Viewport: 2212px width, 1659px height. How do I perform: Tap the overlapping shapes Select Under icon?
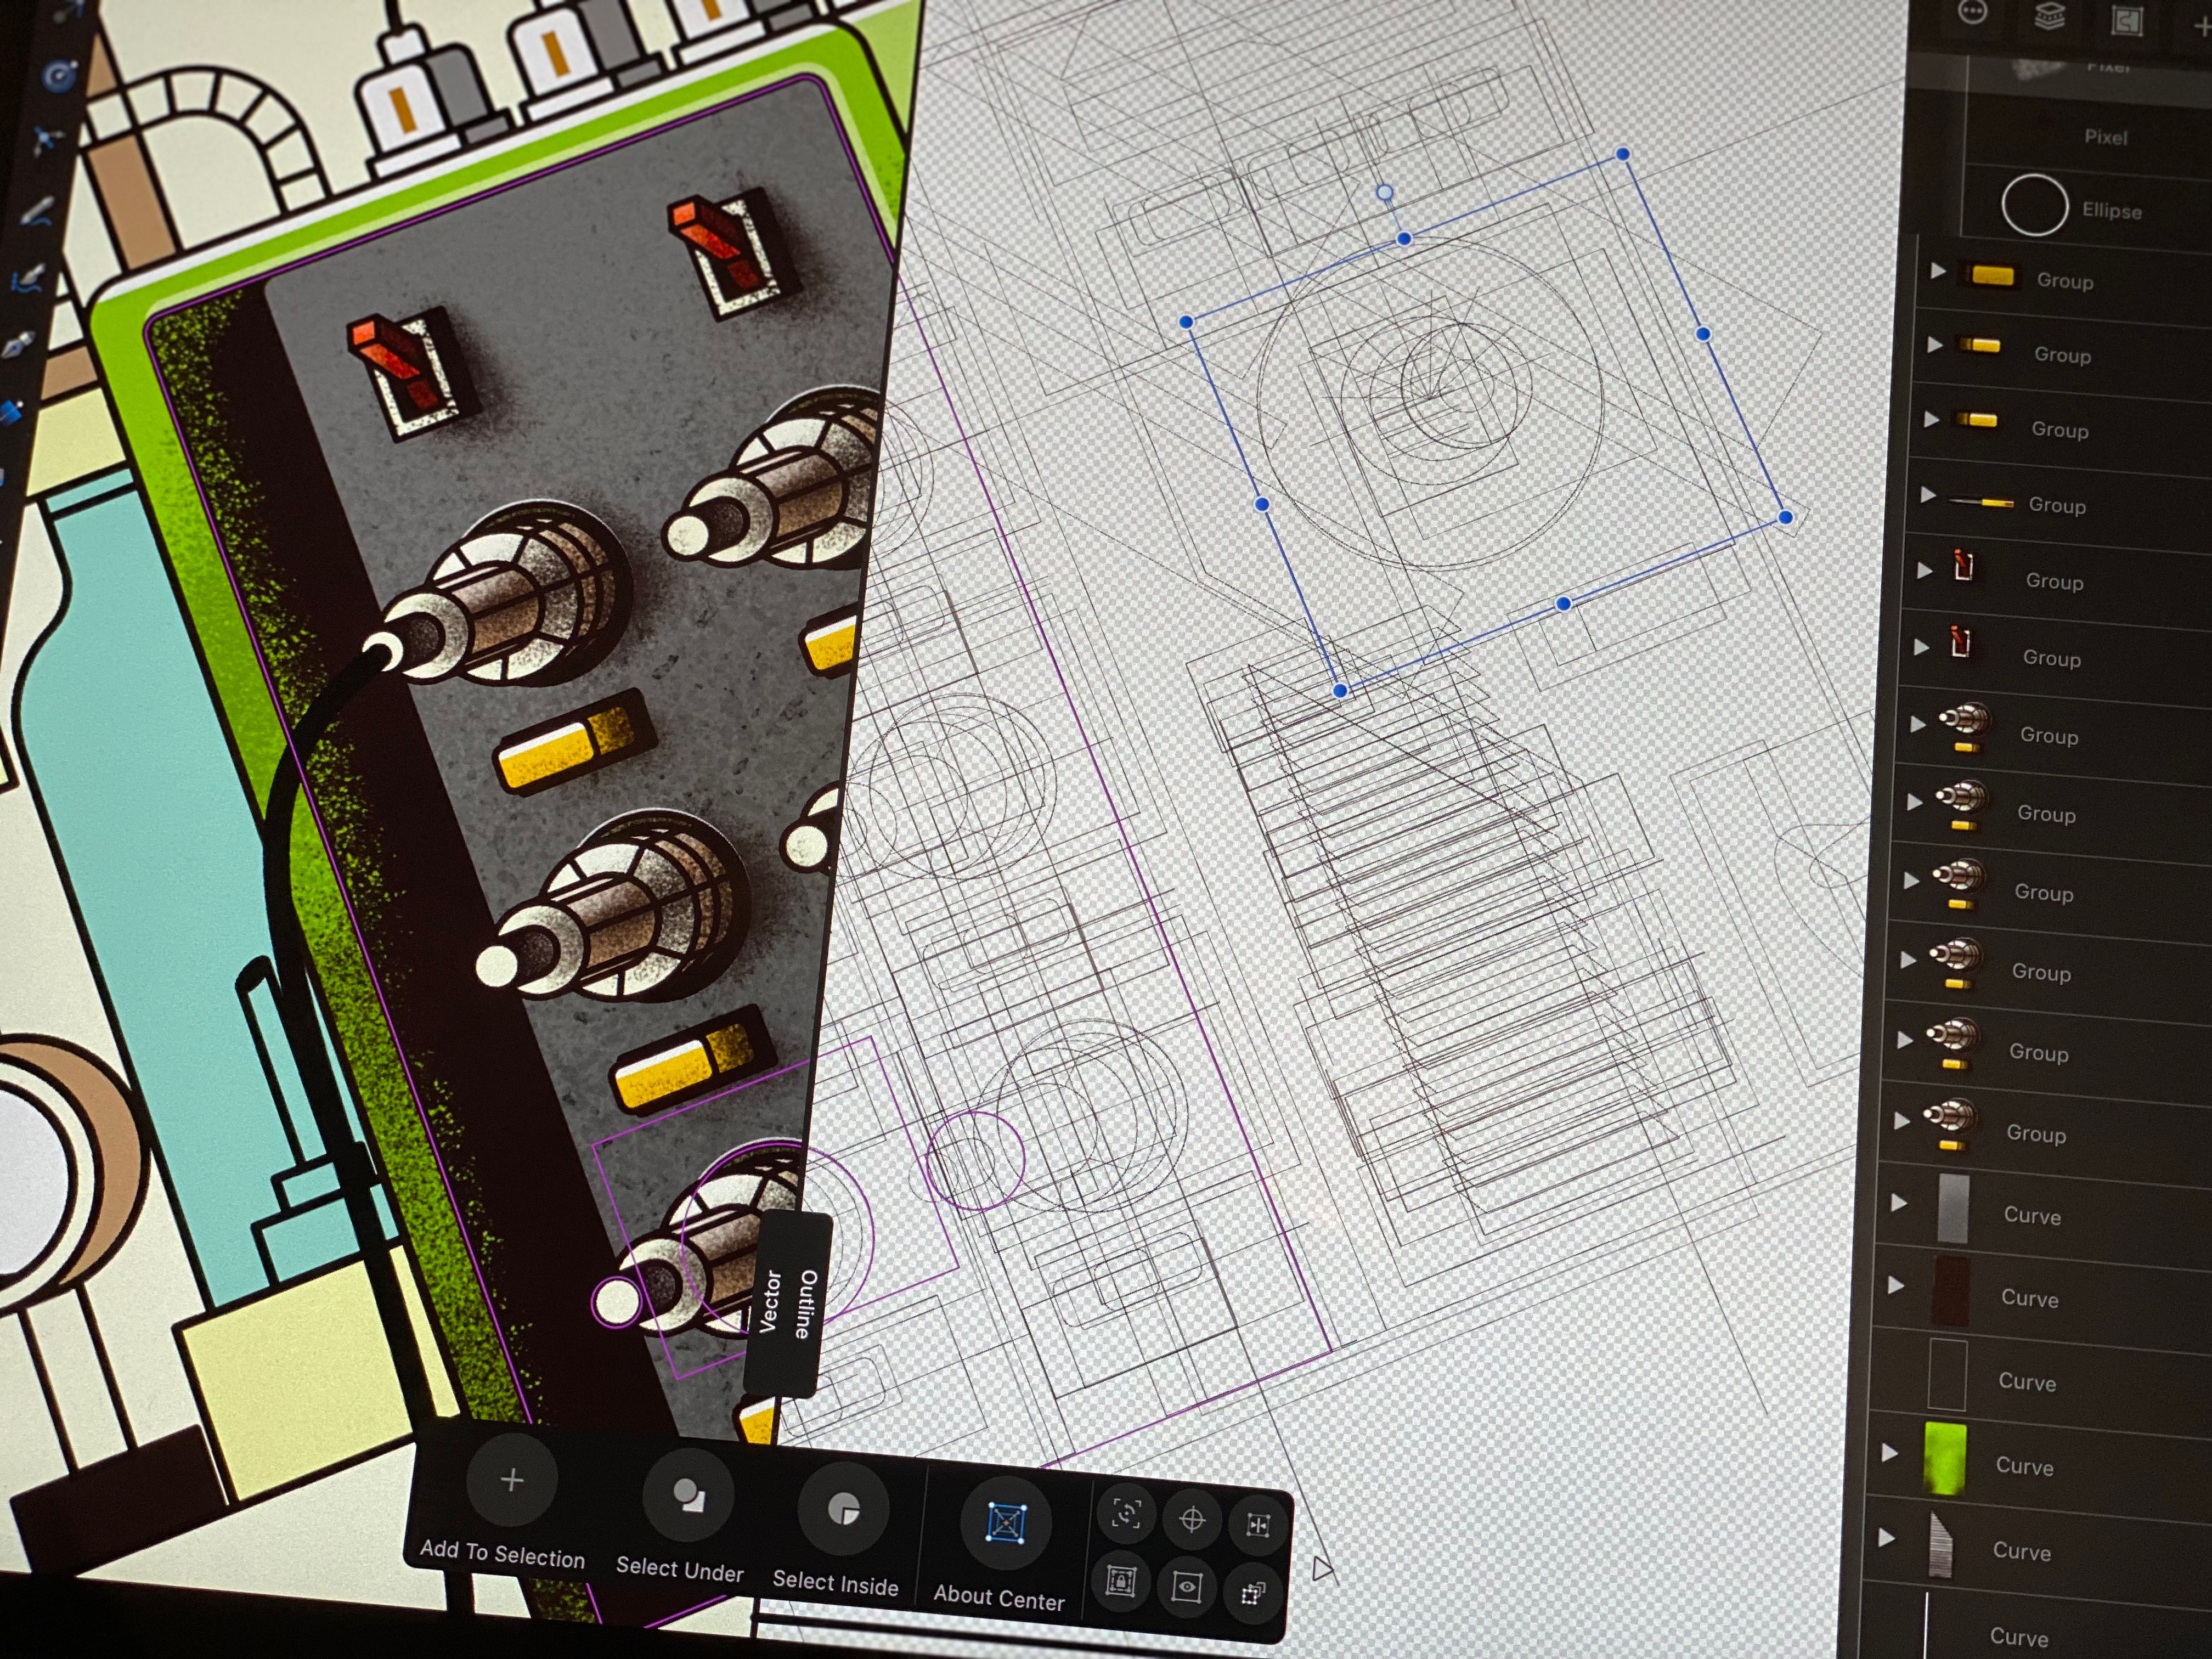(688, 1496)
